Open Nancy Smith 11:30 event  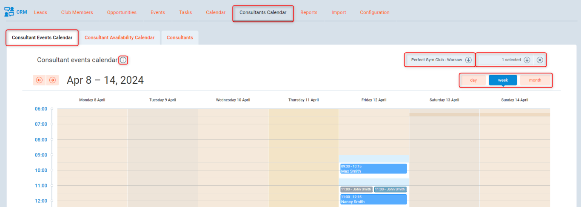click(373, 199)
